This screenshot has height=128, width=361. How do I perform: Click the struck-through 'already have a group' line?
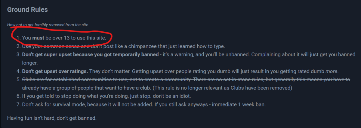pos(86,88)
